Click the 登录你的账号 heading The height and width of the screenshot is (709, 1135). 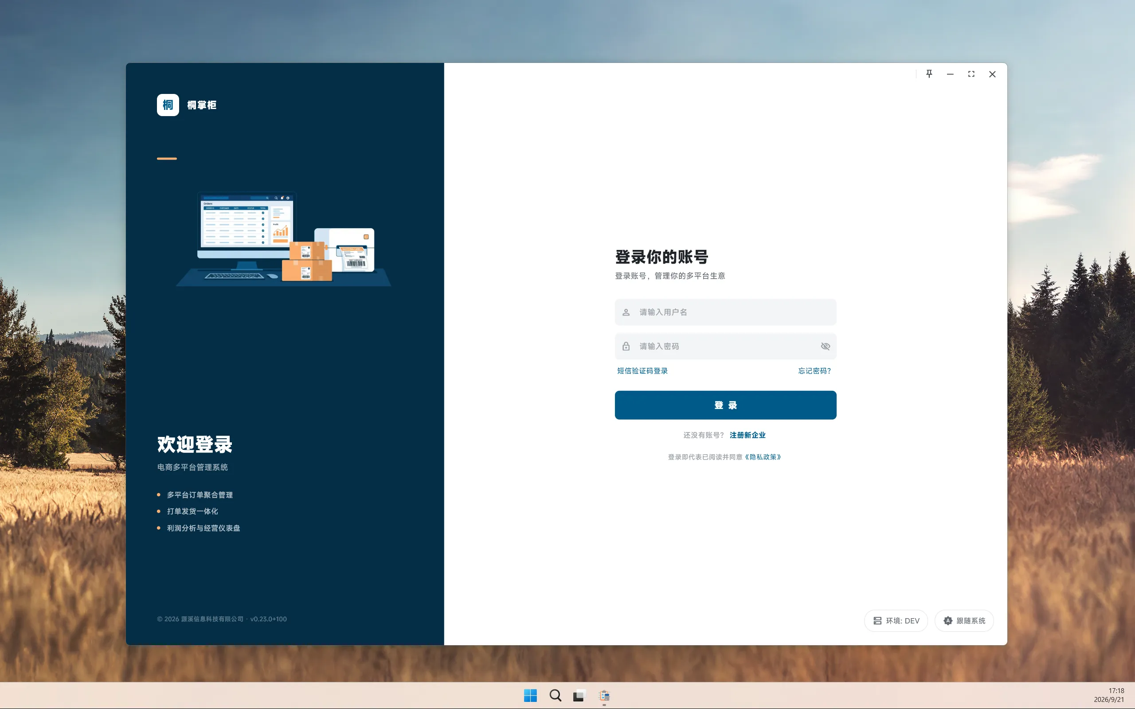point(662,257)
